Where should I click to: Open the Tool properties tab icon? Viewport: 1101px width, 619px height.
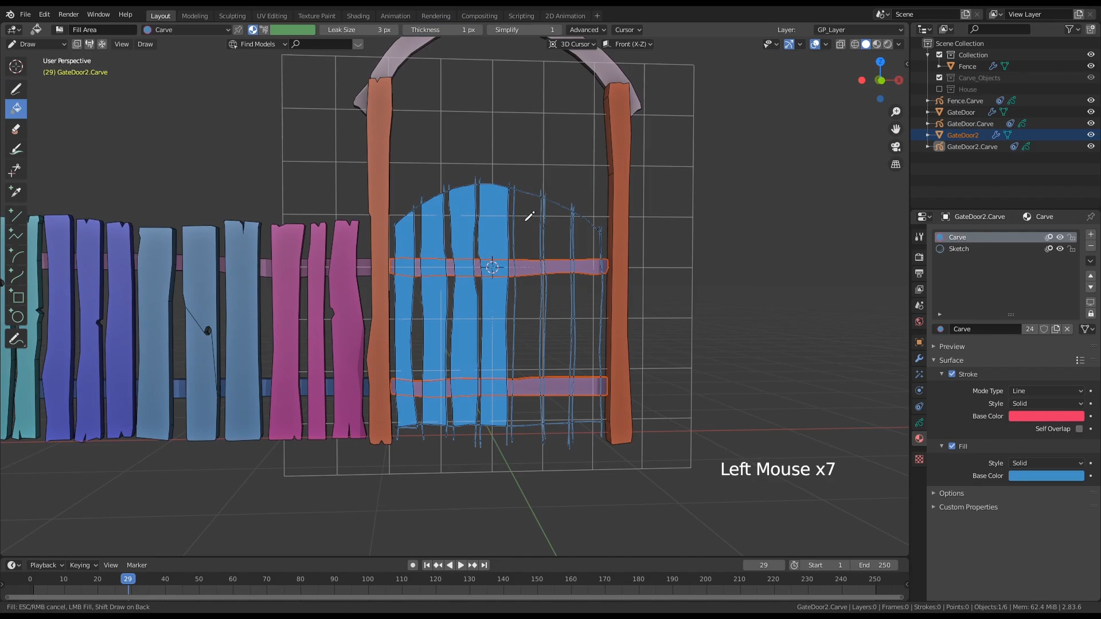pos(919,237)
